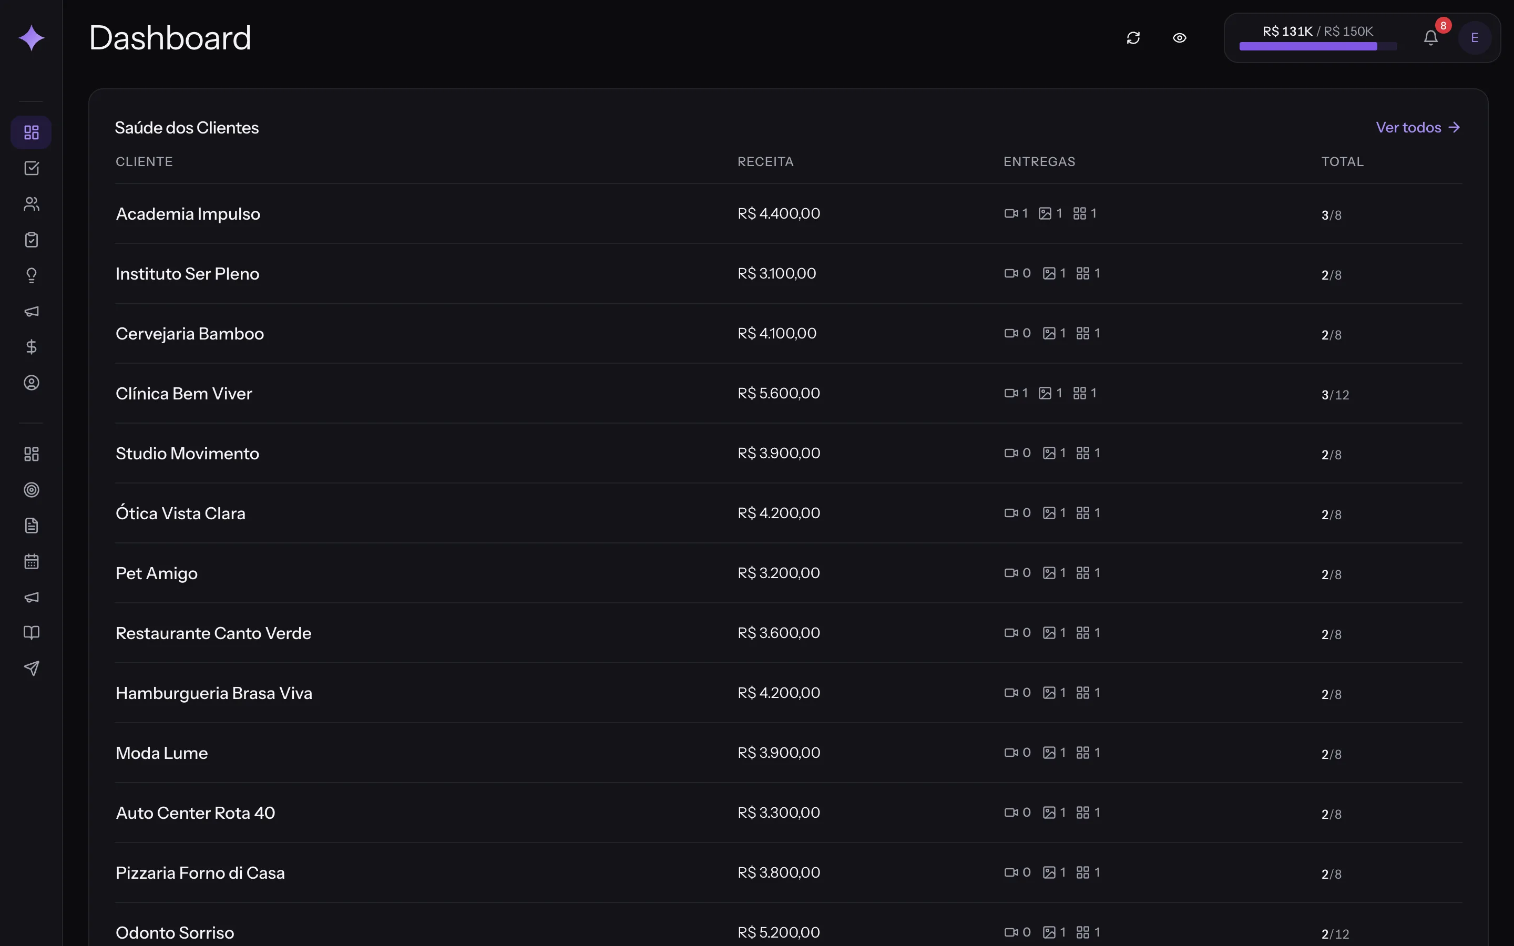1514x946 pixels.
Task: Click the megaphone icon below the calendar icon
Action: [x=32, y=598]
